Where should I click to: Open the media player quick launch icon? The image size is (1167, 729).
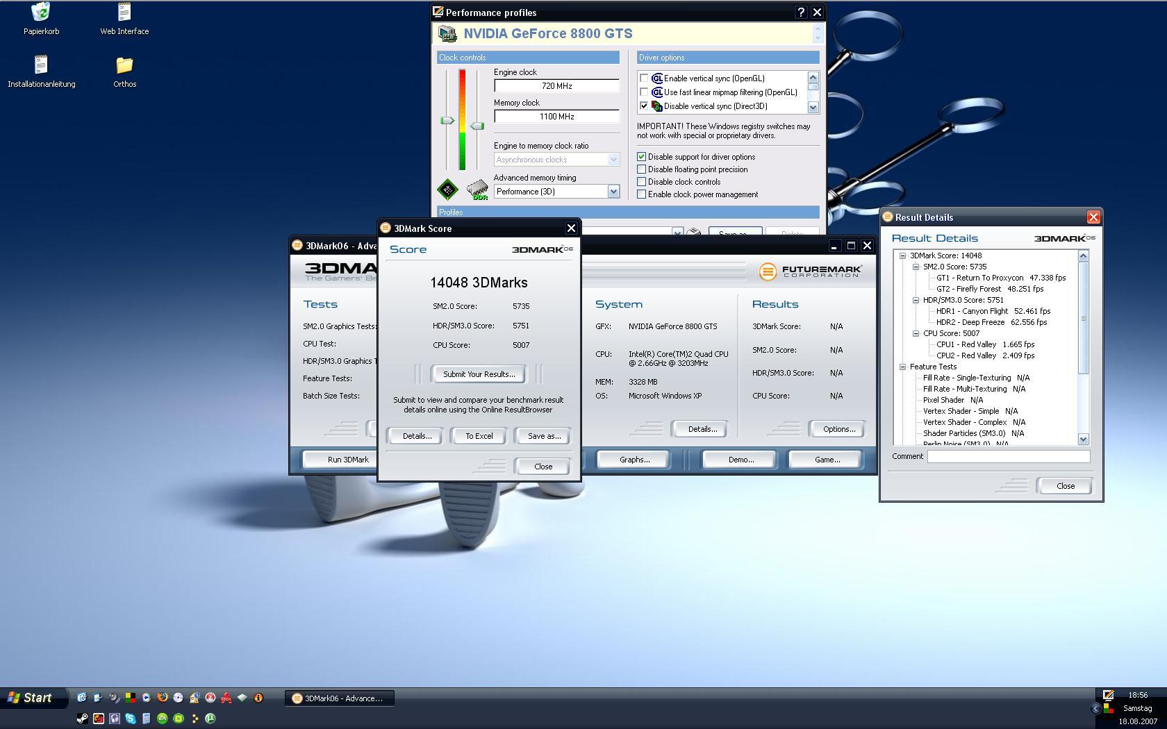click(x=147, y=697)
